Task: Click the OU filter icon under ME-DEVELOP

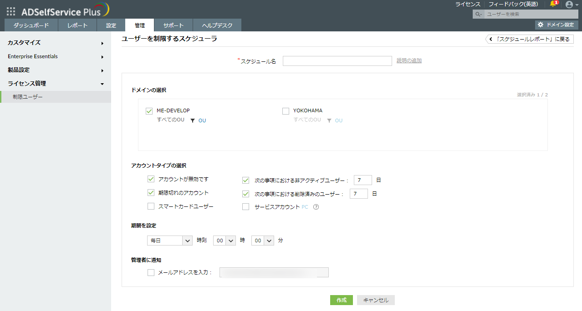Action: (193, 120)
